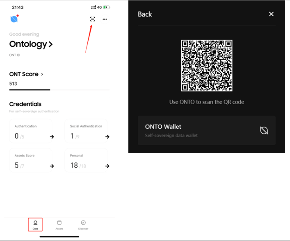Screen dimensions: 290x241
Task: Select the Authentication 0/5 card
Action: [31, 131]
